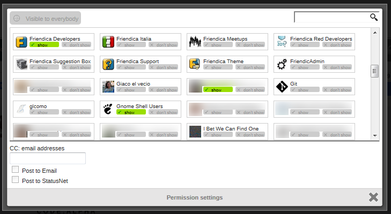Click the Git diamond logo icon

[282, 87]
